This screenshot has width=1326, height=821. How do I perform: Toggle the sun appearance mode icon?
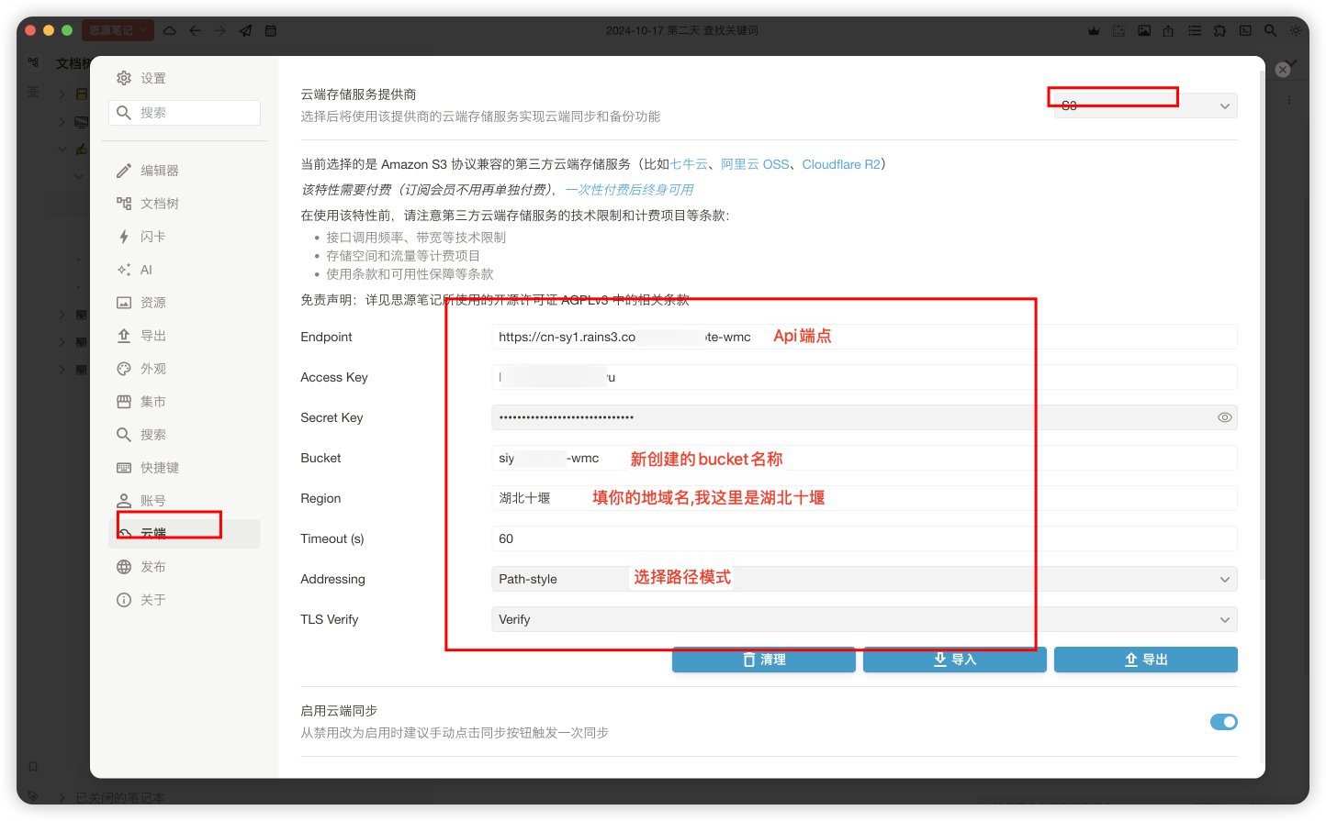1296,30
